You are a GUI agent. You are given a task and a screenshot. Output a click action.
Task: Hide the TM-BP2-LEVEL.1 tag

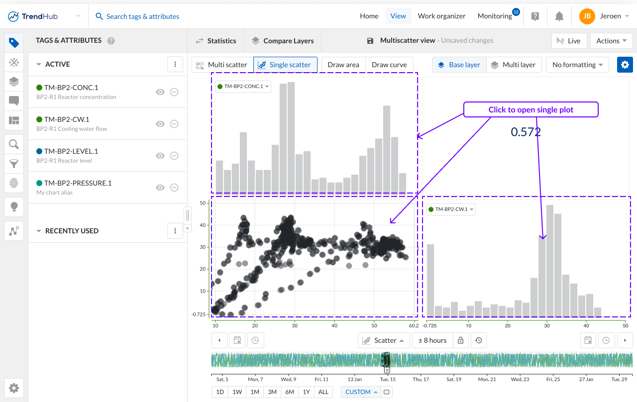pyautogui.click(x=160, y=155)
